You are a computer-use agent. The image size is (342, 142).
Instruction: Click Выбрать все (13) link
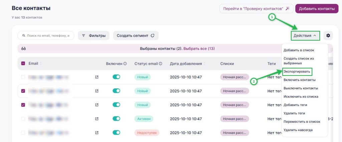point(199,49)
